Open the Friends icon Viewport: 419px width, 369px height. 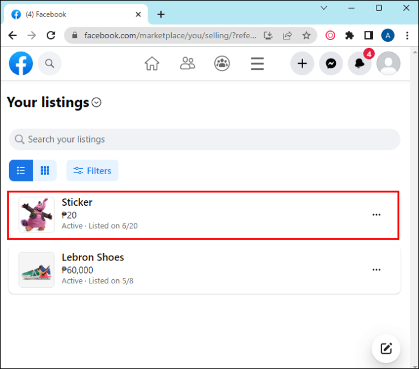tap(187, 64)
